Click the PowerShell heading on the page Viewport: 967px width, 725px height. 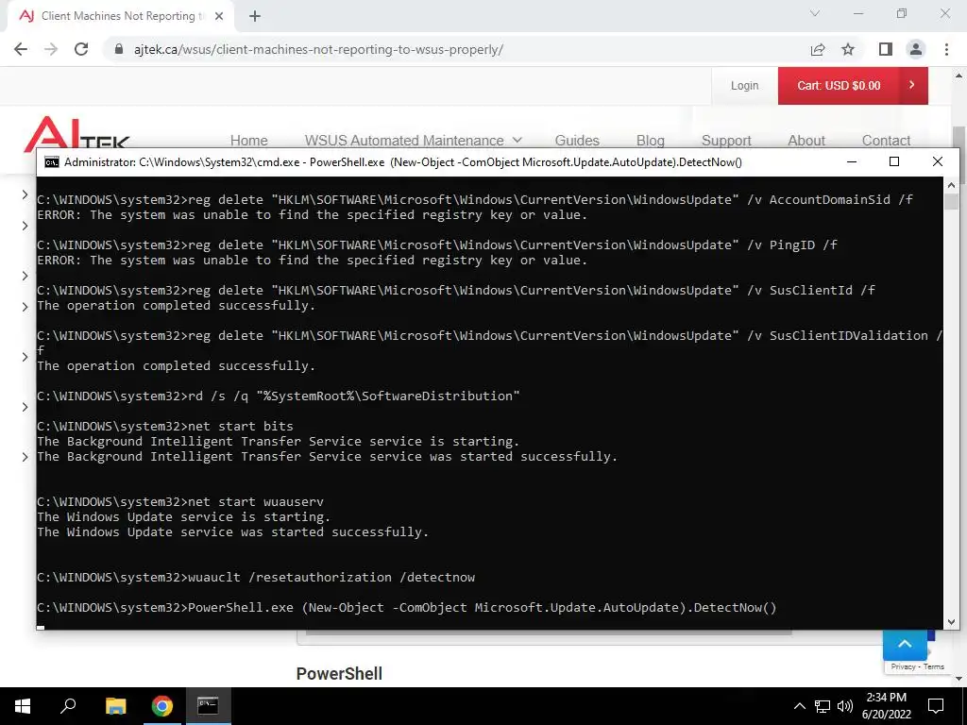[x=339, y=674]
